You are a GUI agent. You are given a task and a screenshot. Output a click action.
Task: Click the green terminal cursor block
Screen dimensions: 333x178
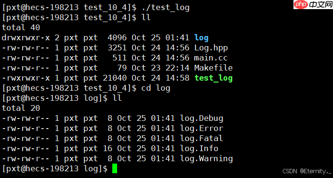[x=115, y=168]
